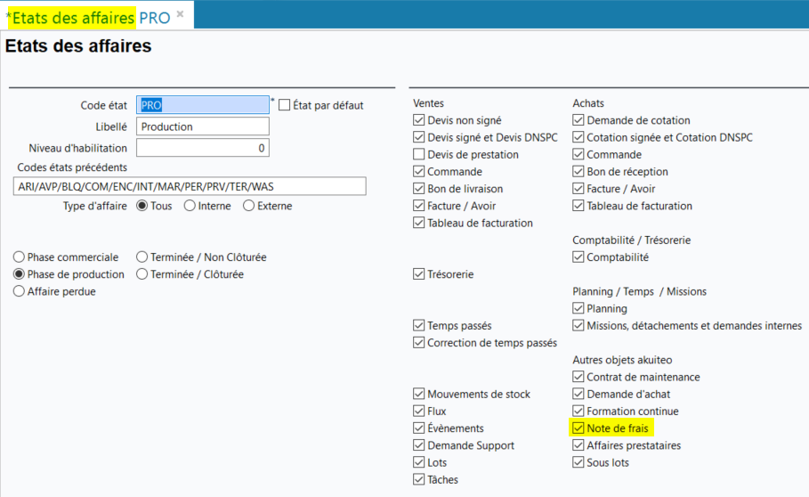Toggle Tableau de facturation under Ventes

(419, 223)
